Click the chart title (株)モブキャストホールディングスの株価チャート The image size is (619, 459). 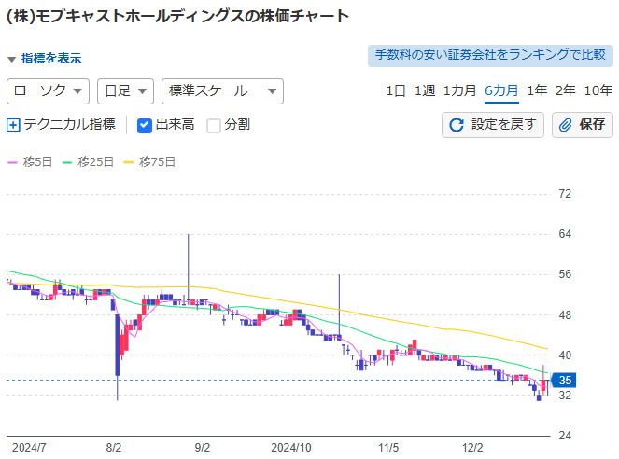click(x=178, y=16)
